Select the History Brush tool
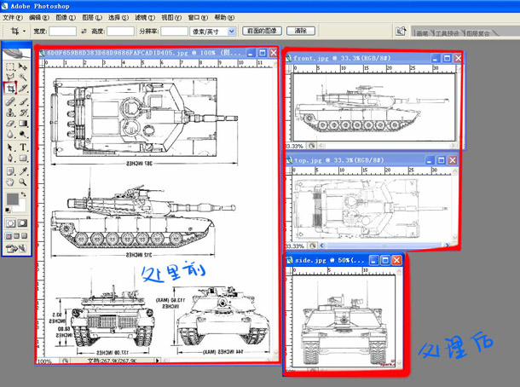The height and width of the screenshot is (387, 520). point(22,113)
